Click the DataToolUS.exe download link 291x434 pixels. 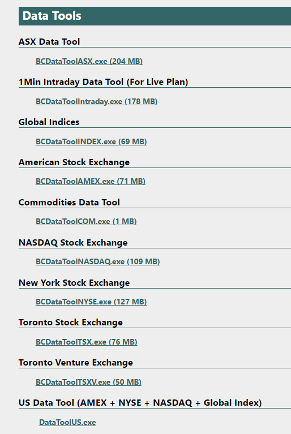tap(67, 422)
